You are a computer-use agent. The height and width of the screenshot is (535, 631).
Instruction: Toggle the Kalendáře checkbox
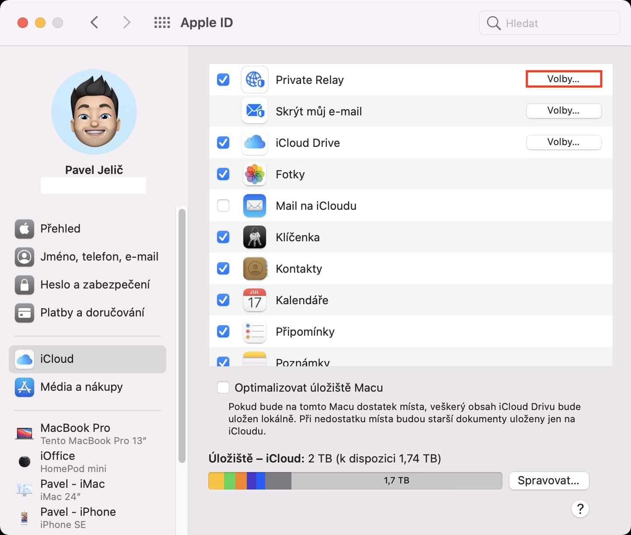tap(223, 300)
